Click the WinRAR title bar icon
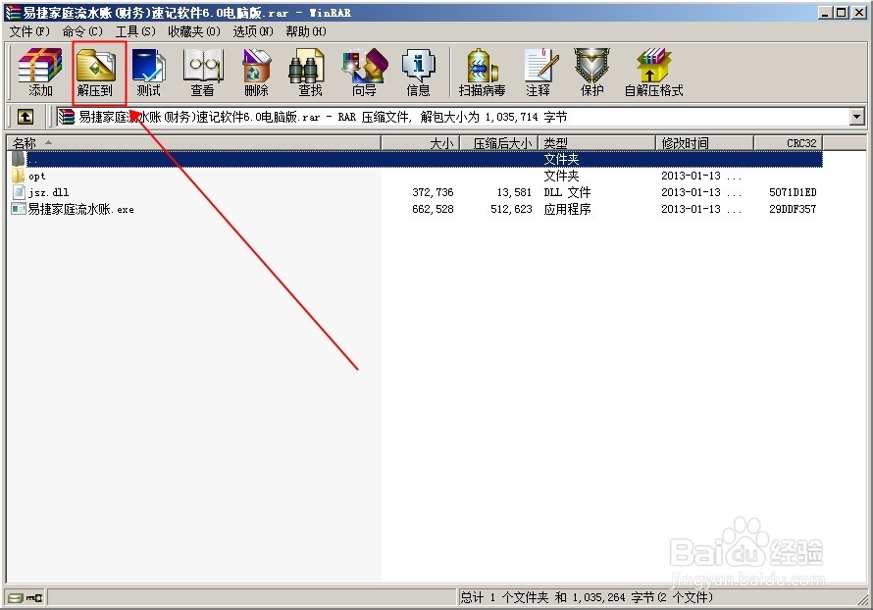Image resolution: width=873 pixels, height=610 pixels. point(13,12)
